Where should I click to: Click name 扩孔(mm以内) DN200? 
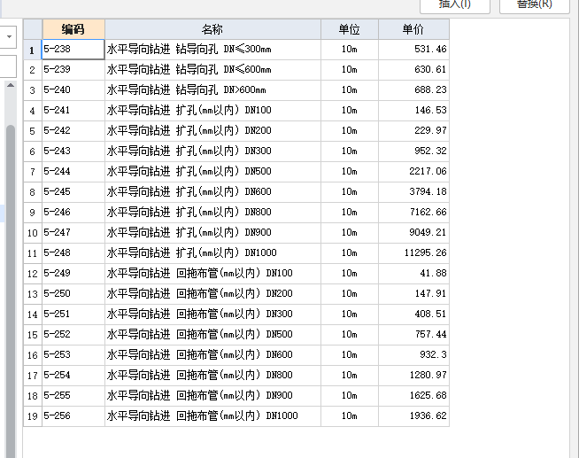click(x=213, y=131)
